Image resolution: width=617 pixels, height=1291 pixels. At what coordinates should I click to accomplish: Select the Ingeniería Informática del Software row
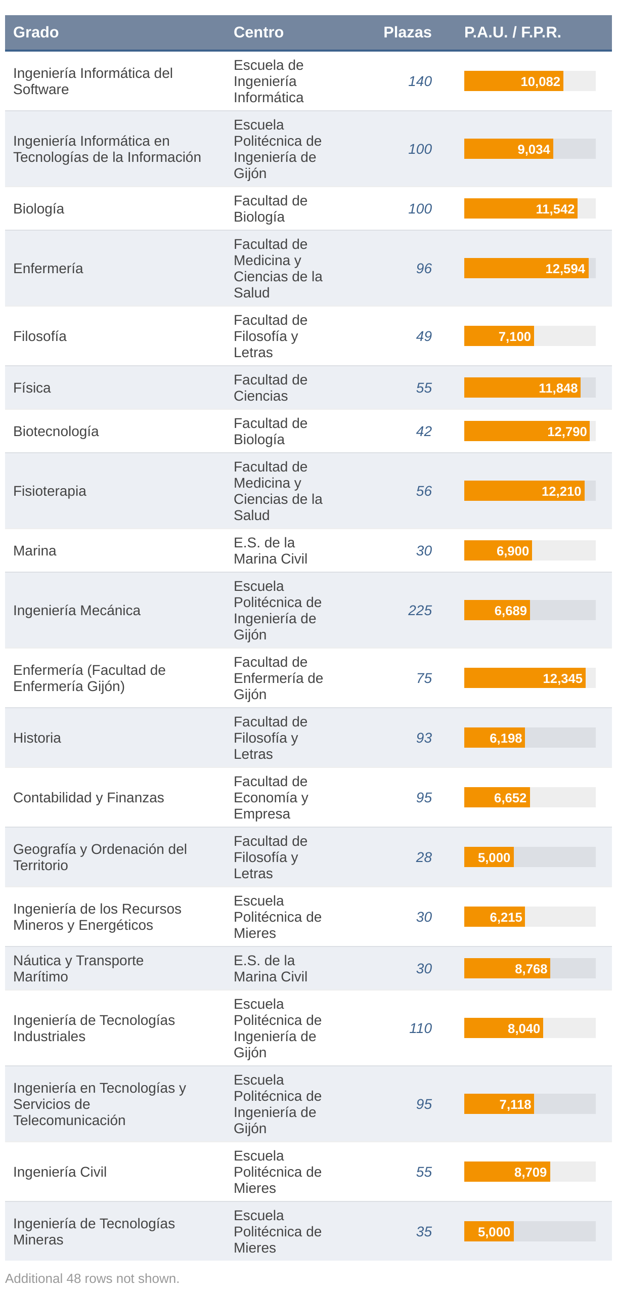93,81
